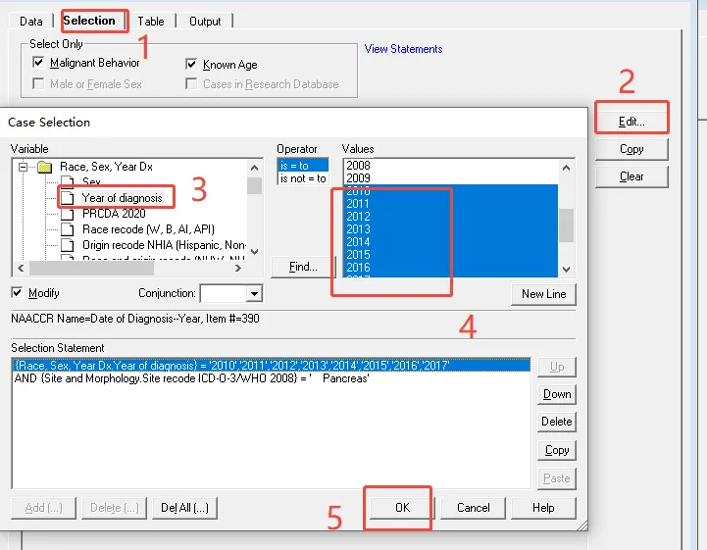This screenshot has height=550, width=707.
Task: Switch to the Output tab
Action: point(205,22)
